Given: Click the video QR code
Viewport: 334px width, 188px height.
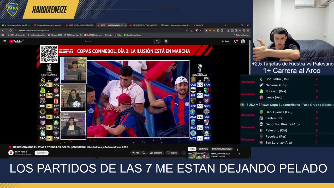Looking at the screenshot, I should click(49, 54).
